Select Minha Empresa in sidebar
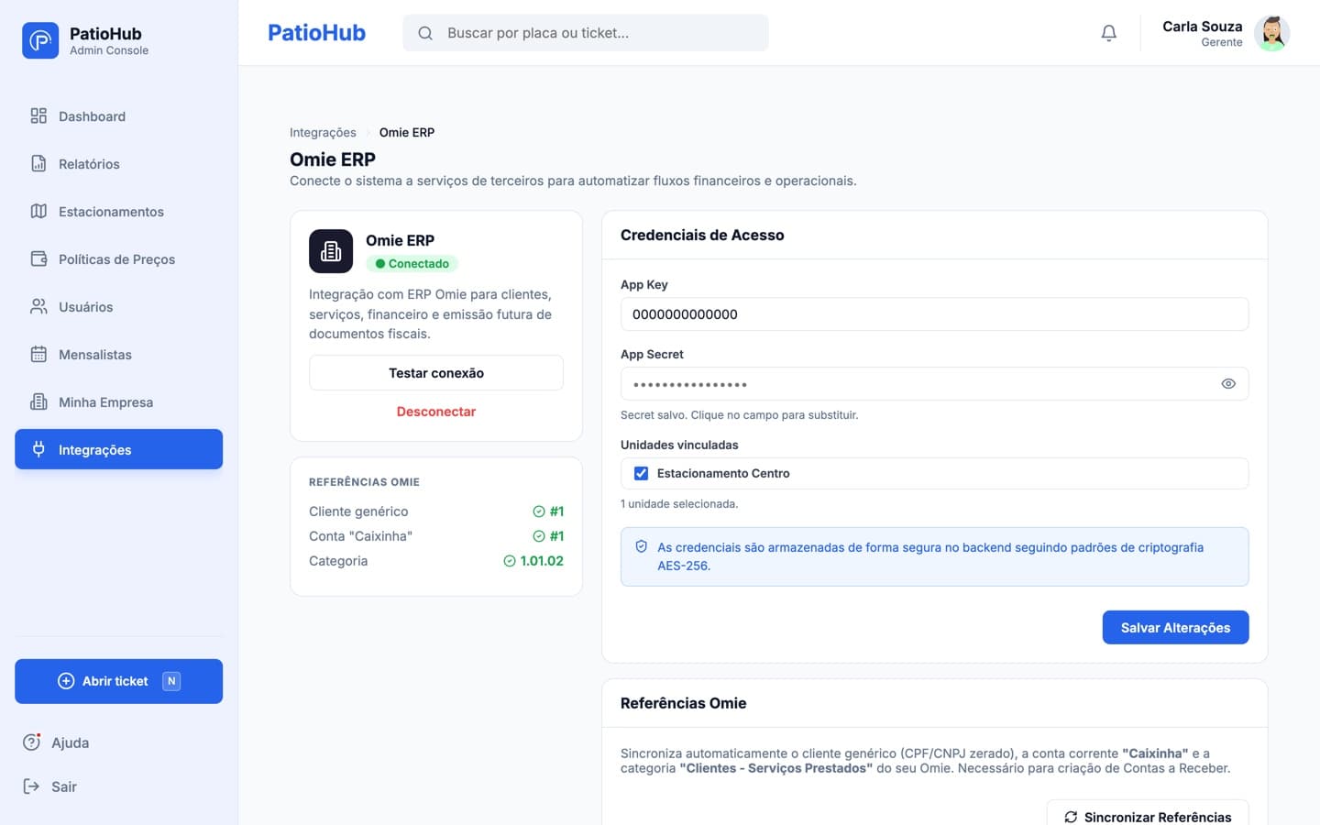 (119, 402)
